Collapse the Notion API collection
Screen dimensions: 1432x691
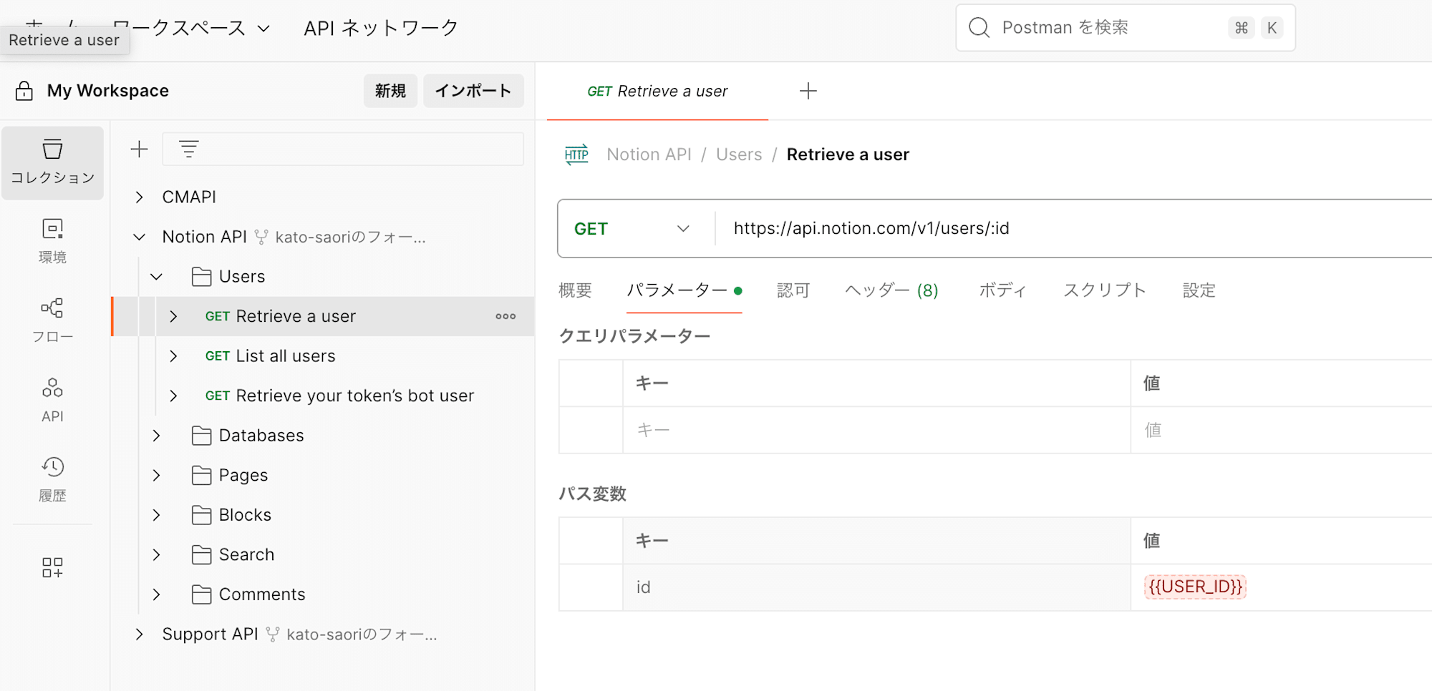(140, 237)
